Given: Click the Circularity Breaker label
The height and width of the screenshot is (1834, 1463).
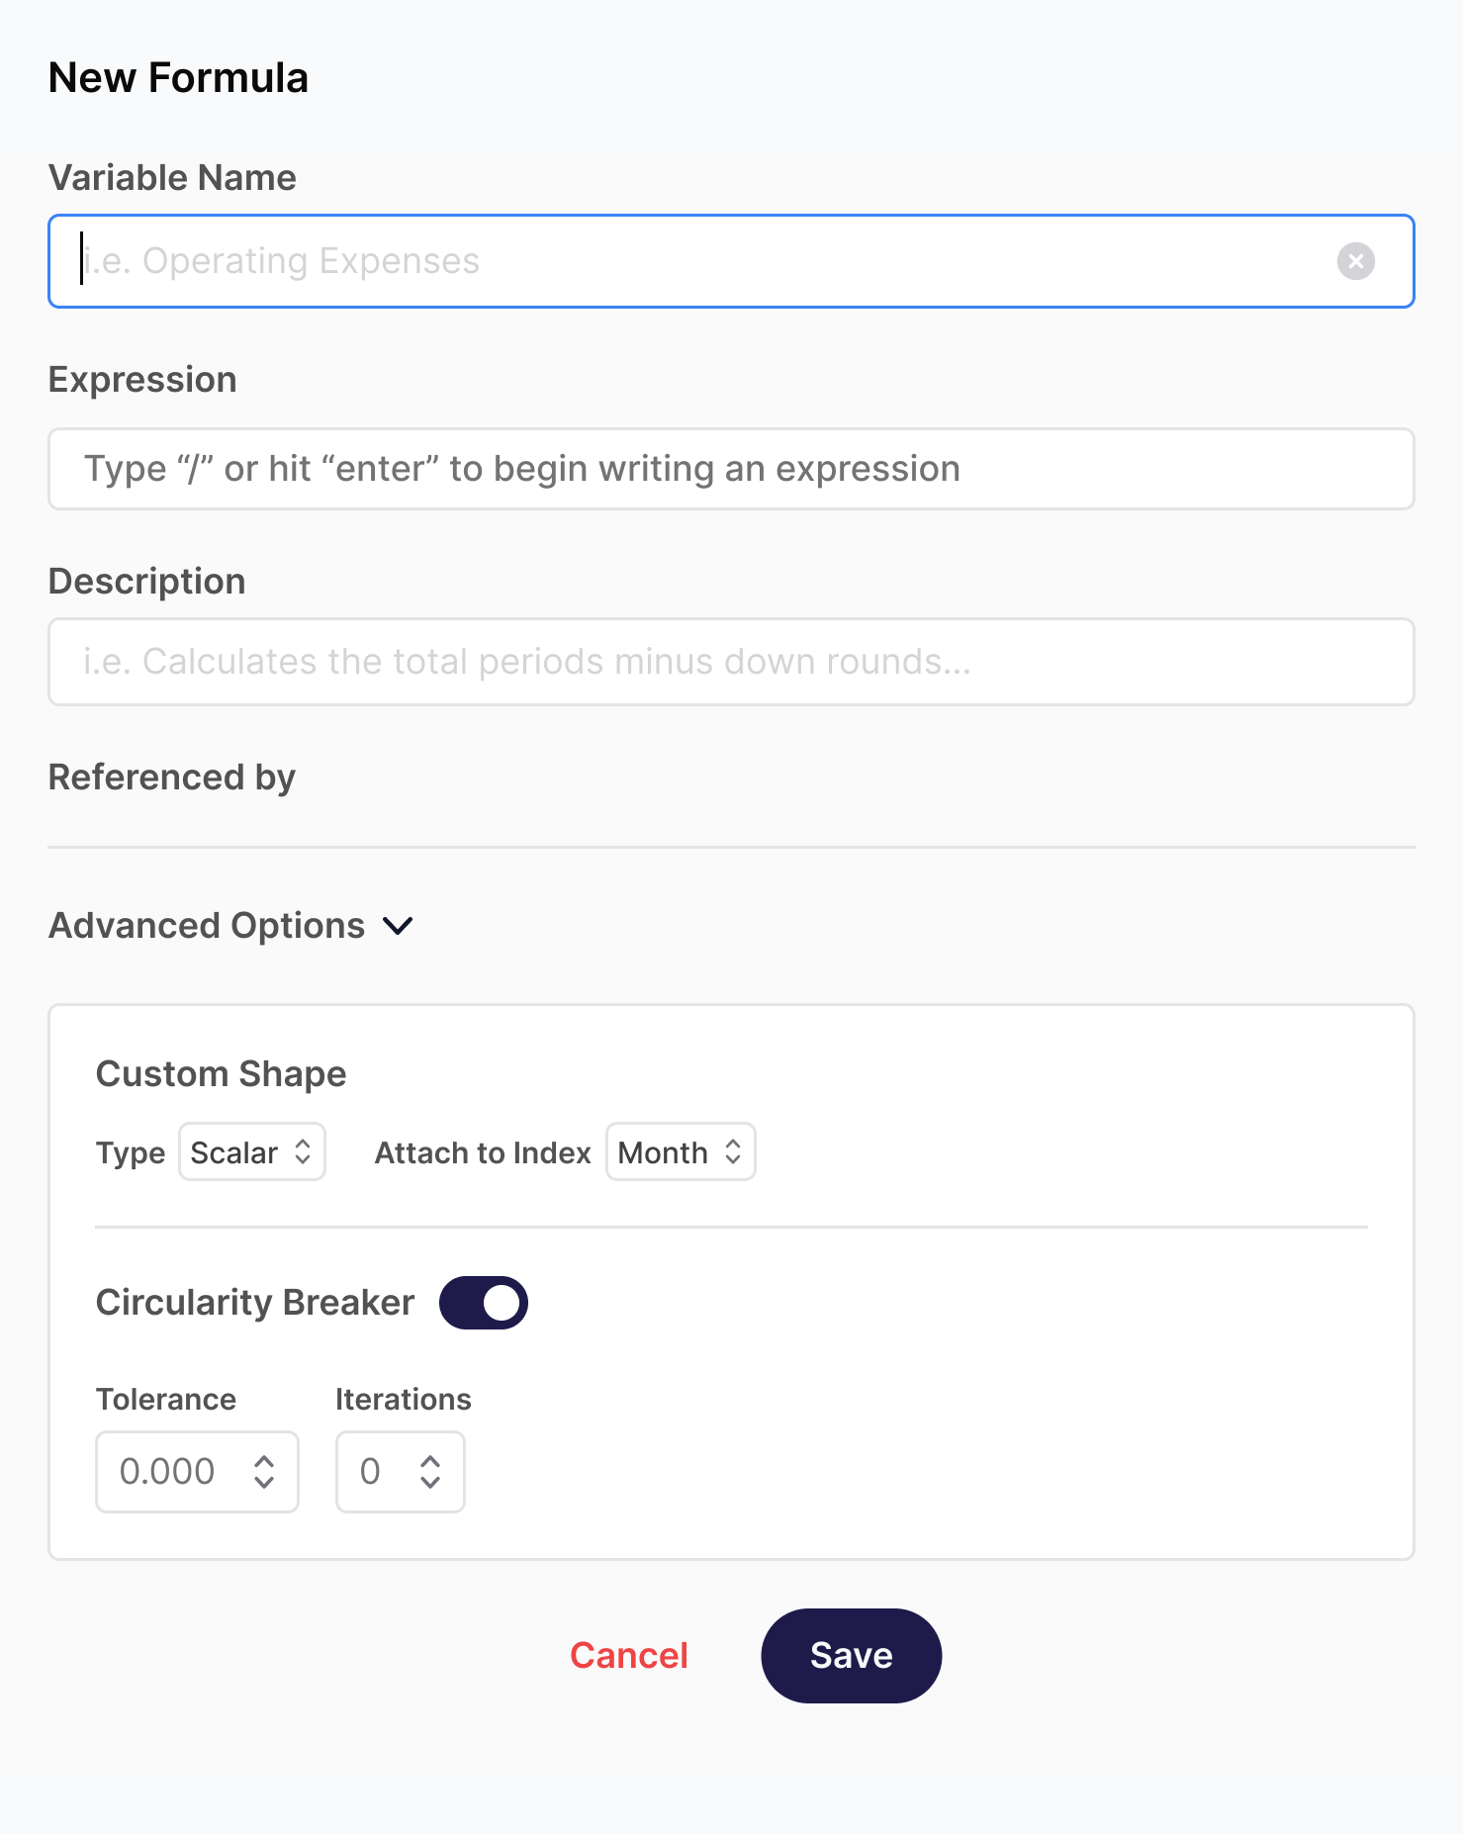Looking at the screenshot, I should coord(255,1303).
